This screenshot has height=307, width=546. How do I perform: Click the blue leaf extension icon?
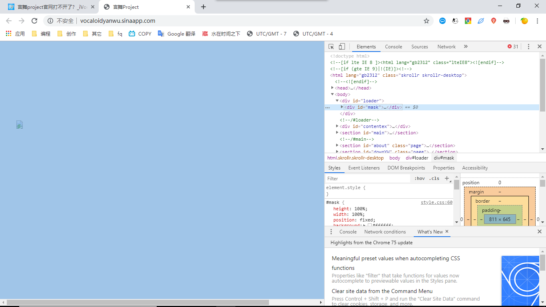[x=481, y=21]
